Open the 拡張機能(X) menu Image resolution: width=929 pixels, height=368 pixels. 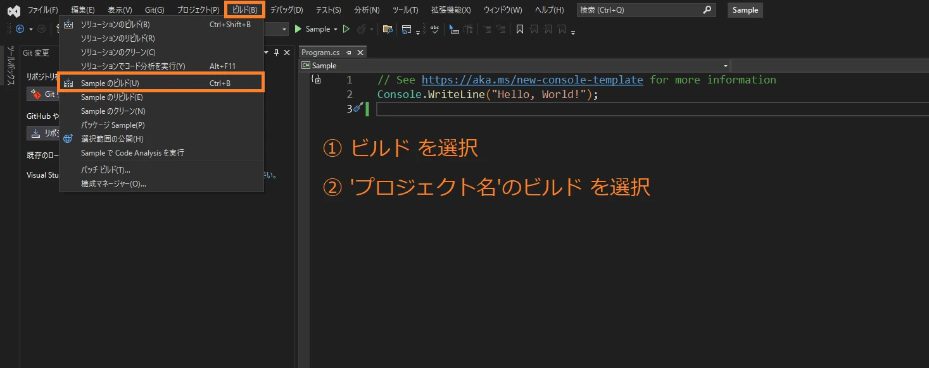pos(451,10)
